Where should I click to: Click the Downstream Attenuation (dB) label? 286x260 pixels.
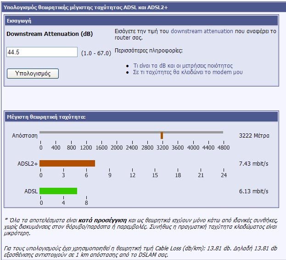[x=50, y=34]
